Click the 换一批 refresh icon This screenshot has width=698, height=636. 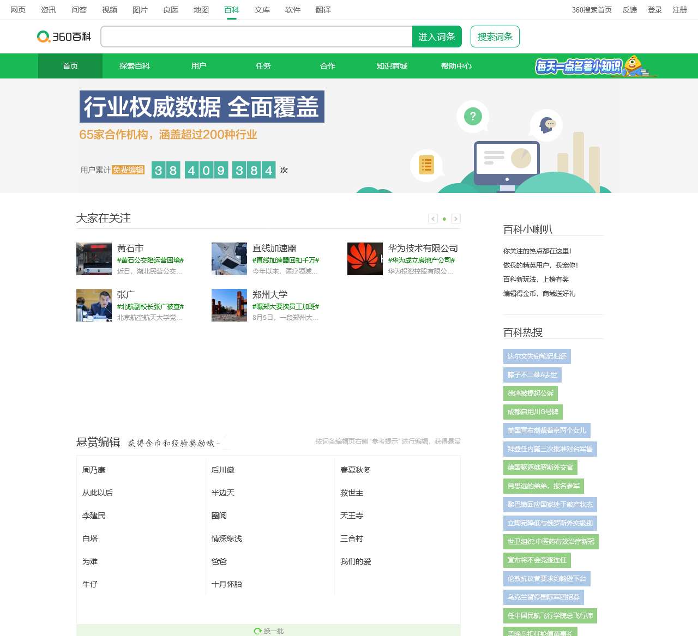click(x=258, y=630)
